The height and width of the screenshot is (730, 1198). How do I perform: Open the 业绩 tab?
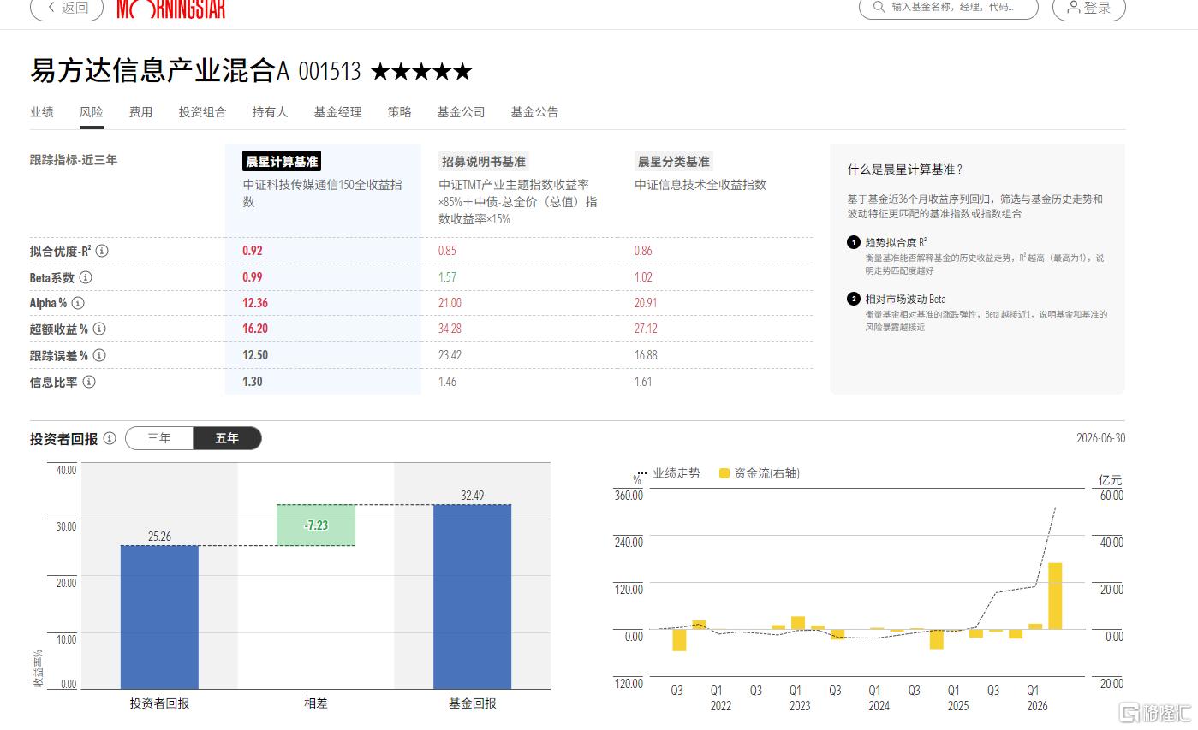coord(42,112)
